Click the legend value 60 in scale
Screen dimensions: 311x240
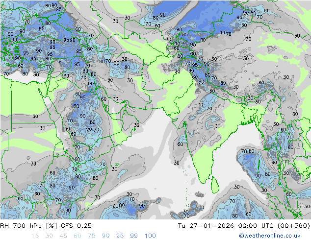pyautogui.click(x=78, y=236)
